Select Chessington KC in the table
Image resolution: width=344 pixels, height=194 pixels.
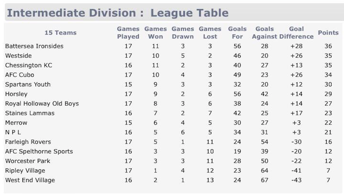29,65
